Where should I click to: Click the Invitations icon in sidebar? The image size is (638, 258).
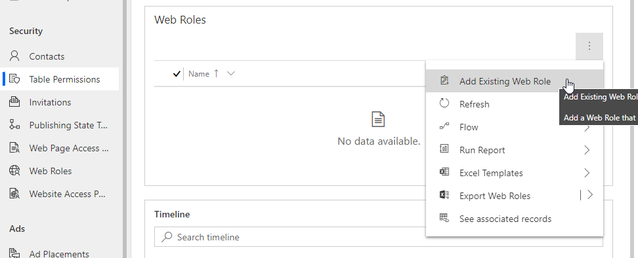(x=14, y=101)
